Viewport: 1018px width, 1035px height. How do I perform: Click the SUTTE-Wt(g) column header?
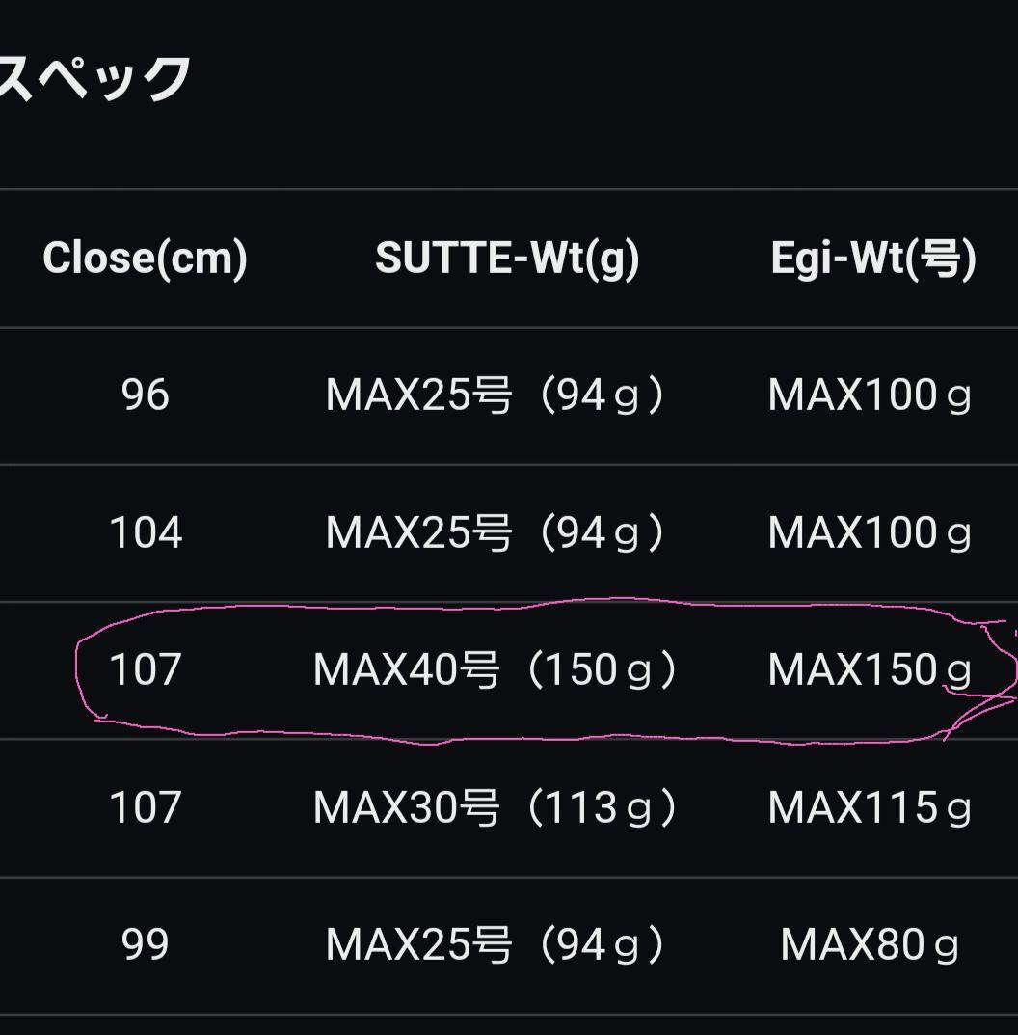(507, 259)
